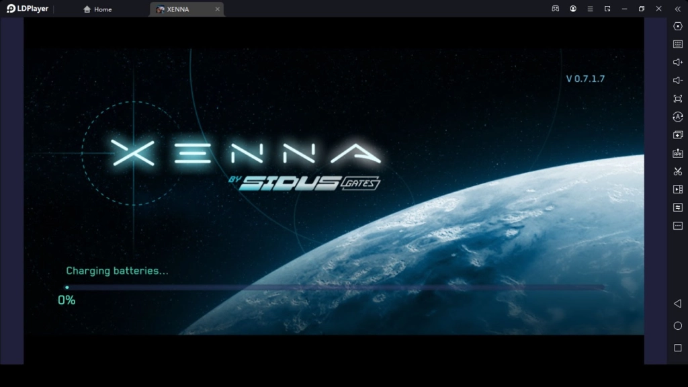Open the shared folder icon

[x=677, y=207]
